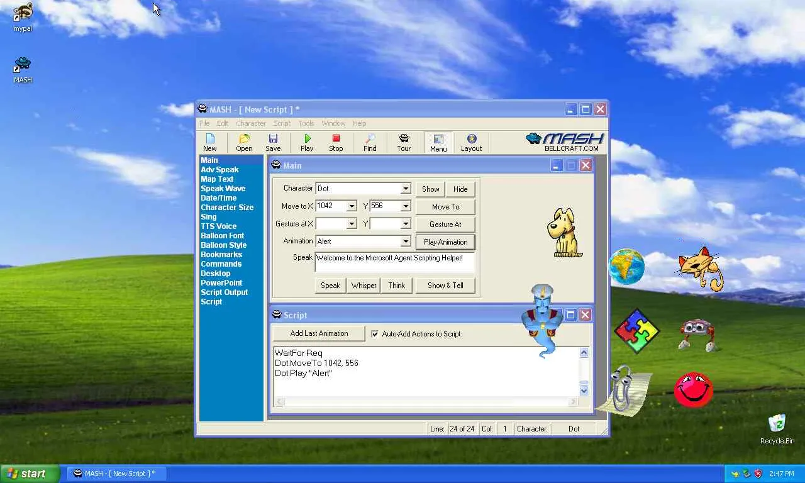The width and height of the screenshot is (805, 483).
Task: Click the grey robot agent character
Action: (697, 335)
